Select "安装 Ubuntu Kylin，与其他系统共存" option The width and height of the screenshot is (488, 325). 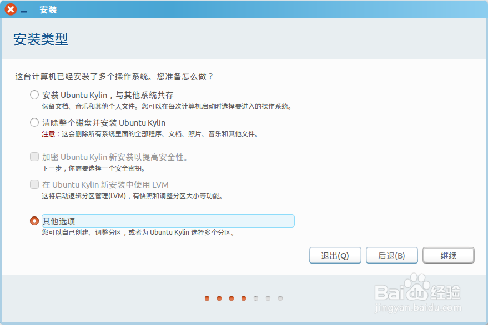coord(34,94)
